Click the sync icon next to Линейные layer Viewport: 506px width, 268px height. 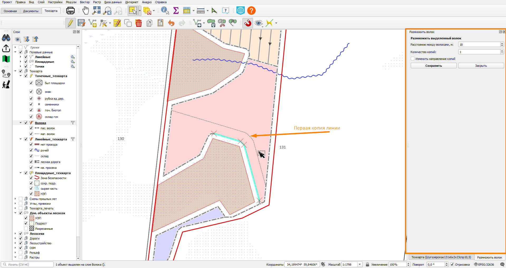[x=73, y=57]
